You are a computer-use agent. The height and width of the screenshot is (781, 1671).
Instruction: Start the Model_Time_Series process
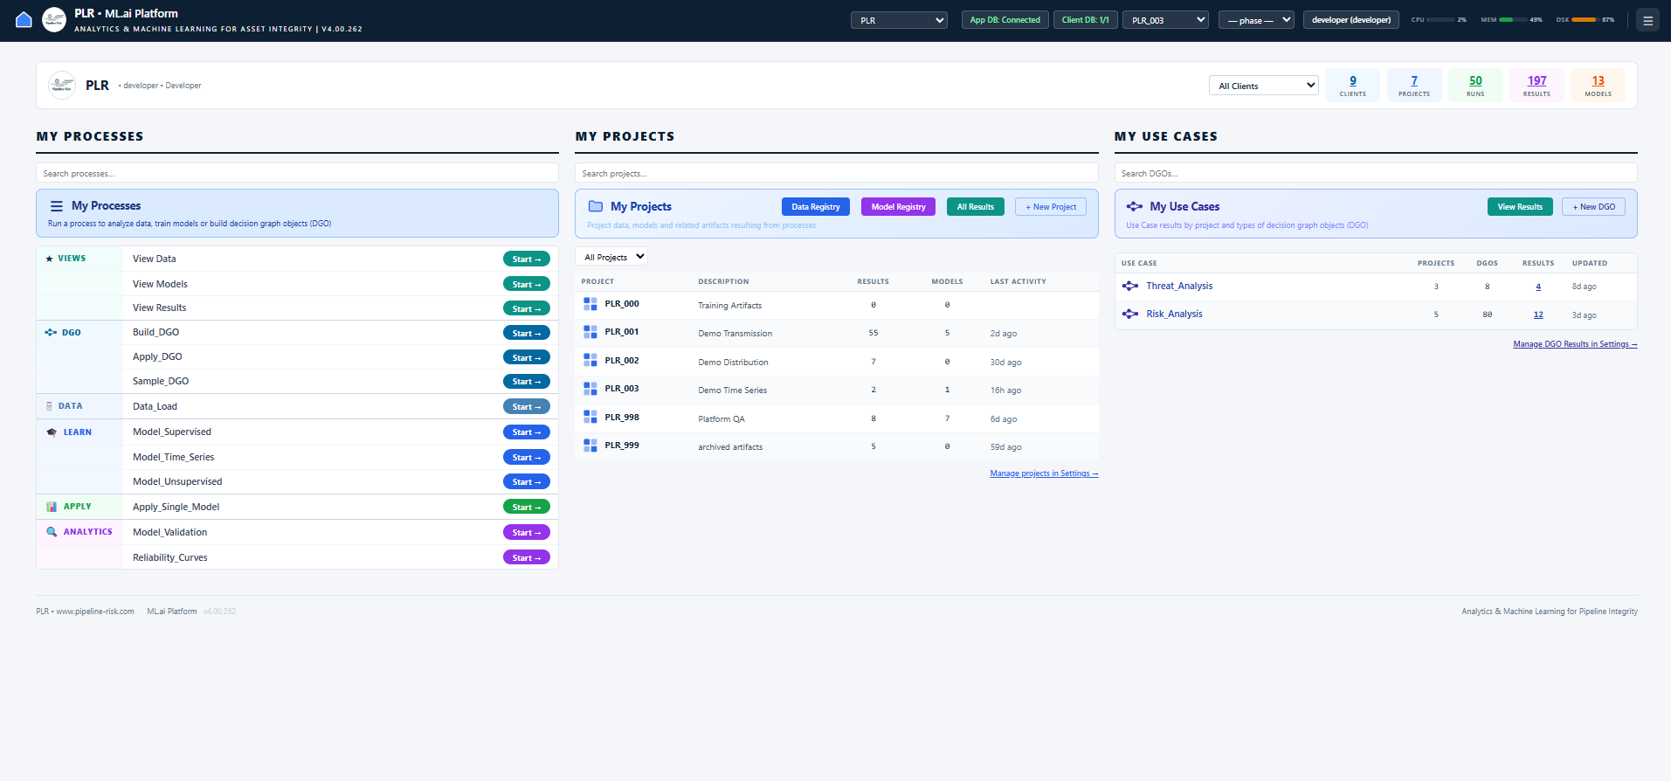click(527, 458)
